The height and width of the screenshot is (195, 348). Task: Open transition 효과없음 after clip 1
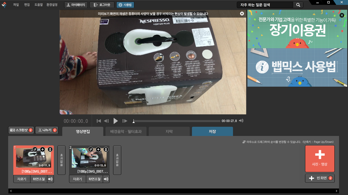(61, 160)
